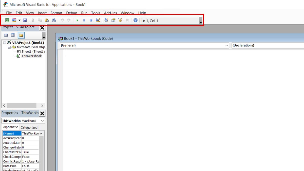Open the Standard toolbar options arrow
Screen dimensions: 304x171
click(x=201, y=21)
